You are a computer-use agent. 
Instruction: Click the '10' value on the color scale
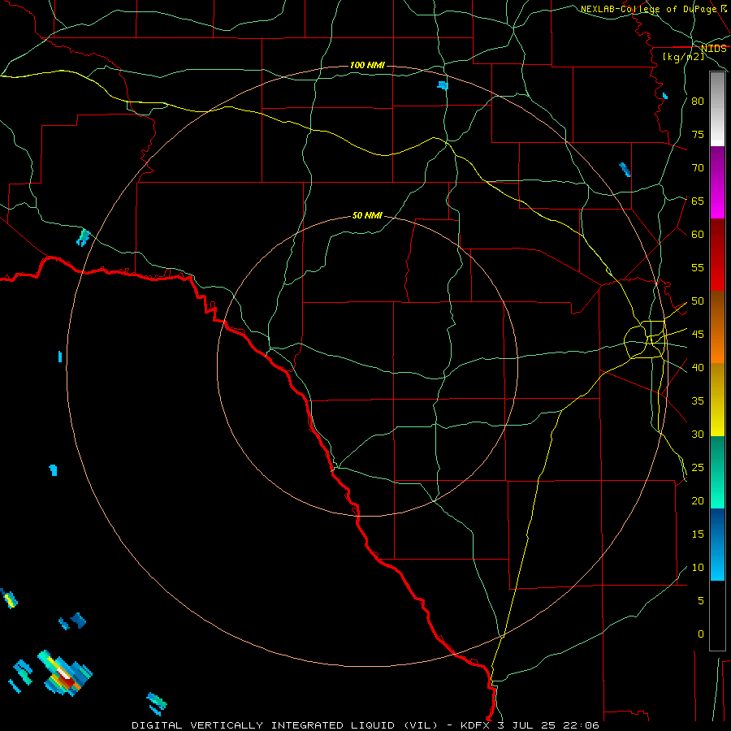coord(698,568)
